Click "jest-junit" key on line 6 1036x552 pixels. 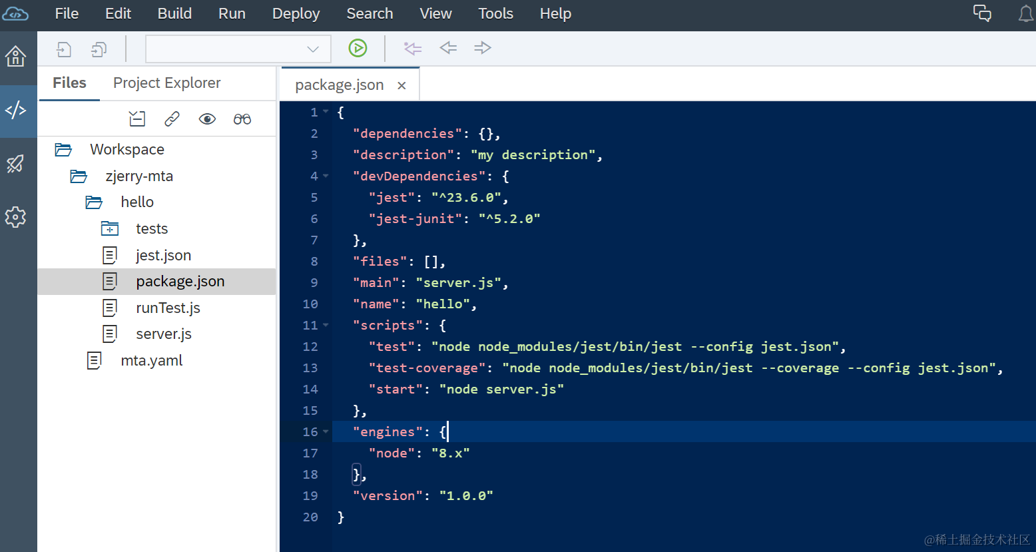point(415,218)
